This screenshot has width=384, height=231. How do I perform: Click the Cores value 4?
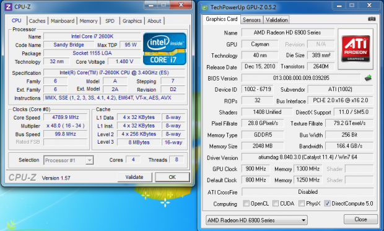133,160
